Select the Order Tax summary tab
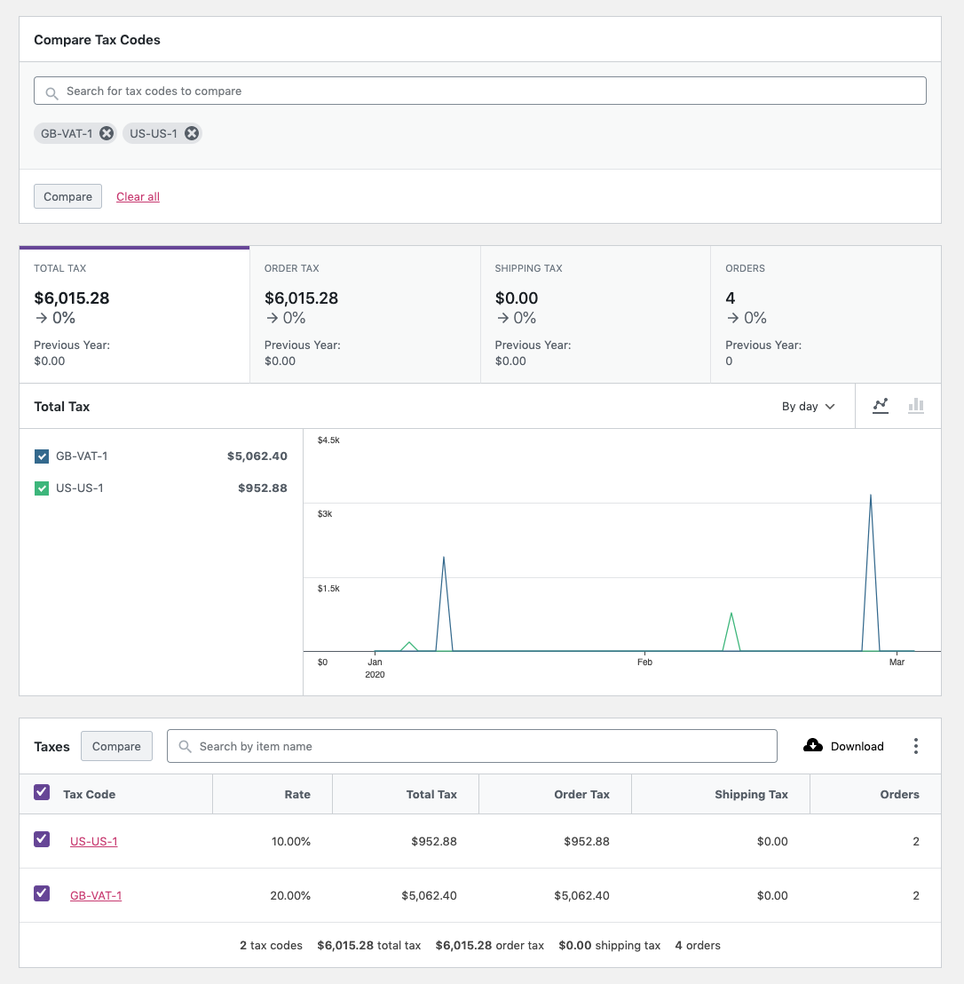 pos(365,314)
